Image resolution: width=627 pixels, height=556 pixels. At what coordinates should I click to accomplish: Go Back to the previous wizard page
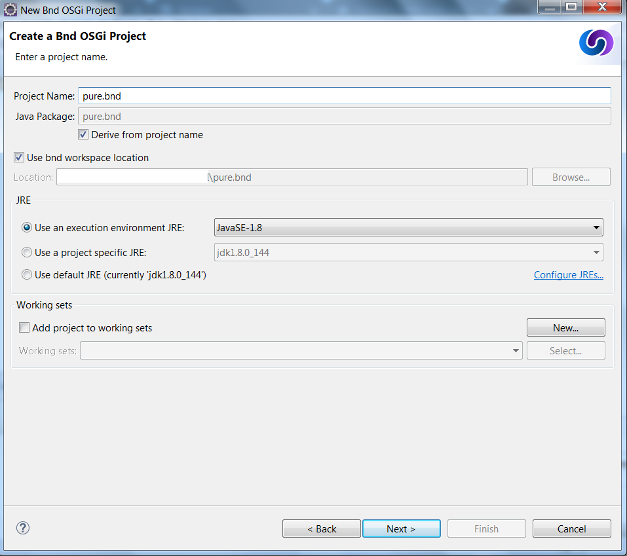point(321,528)
